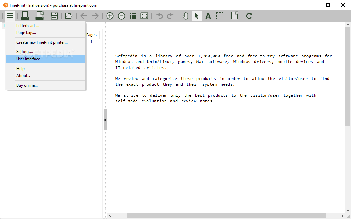Undo the last edit
This screenshot has width=351, height=219.
coord(159,15)
